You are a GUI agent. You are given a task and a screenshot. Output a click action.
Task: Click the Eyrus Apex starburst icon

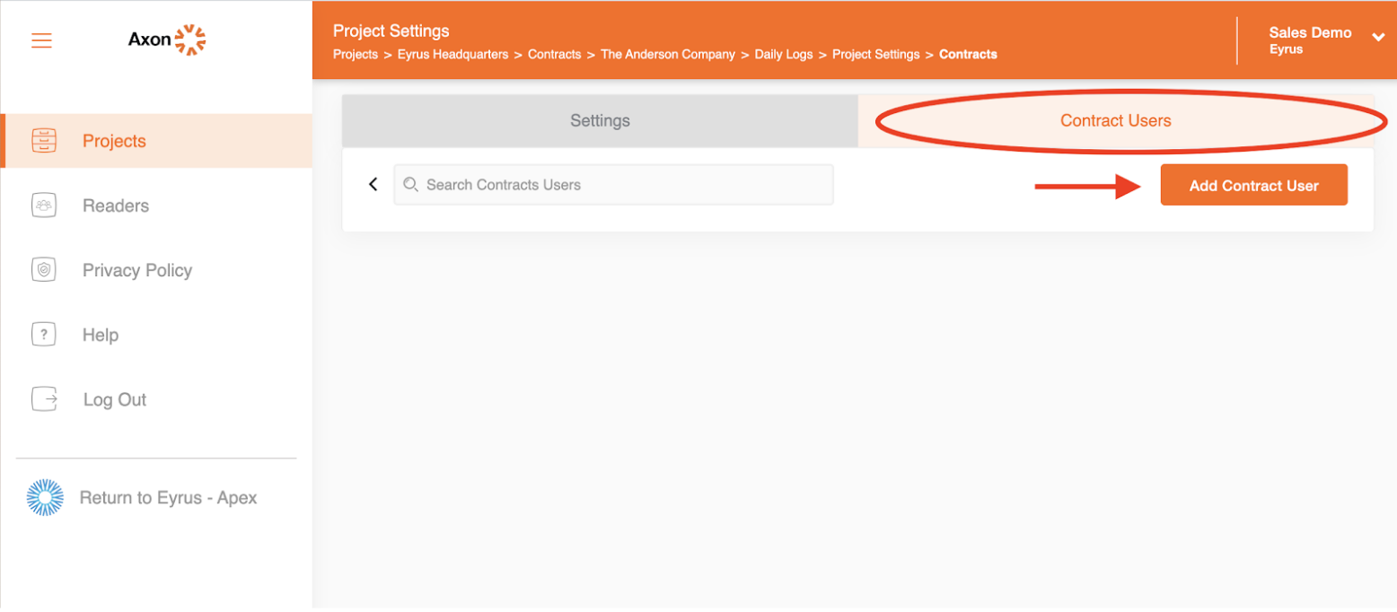click(x=45, y=497)
